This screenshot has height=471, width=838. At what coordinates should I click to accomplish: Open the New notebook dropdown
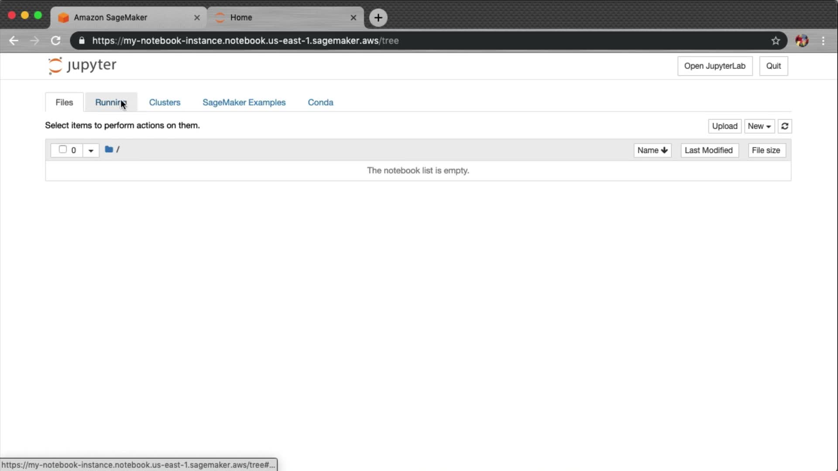pos(759,126)
